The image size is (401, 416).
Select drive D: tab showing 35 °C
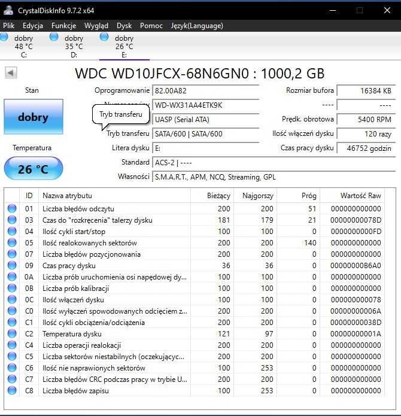pos(74,47)
